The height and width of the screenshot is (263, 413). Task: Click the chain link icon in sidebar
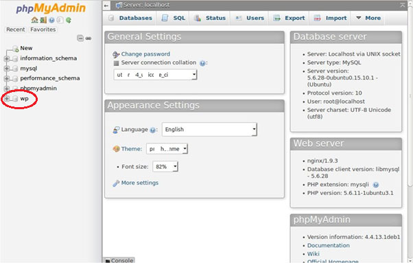(x=88, y=38)
